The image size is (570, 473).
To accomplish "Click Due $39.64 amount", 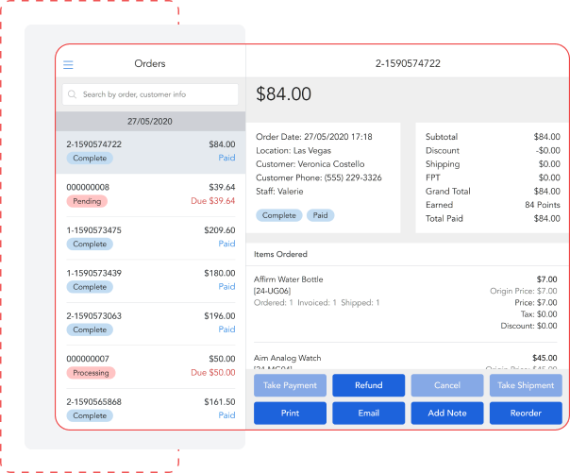I will [213, 201].
